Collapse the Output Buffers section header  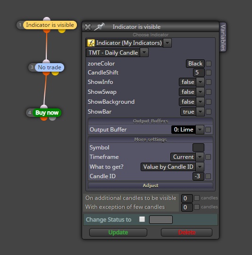(151, 121)
